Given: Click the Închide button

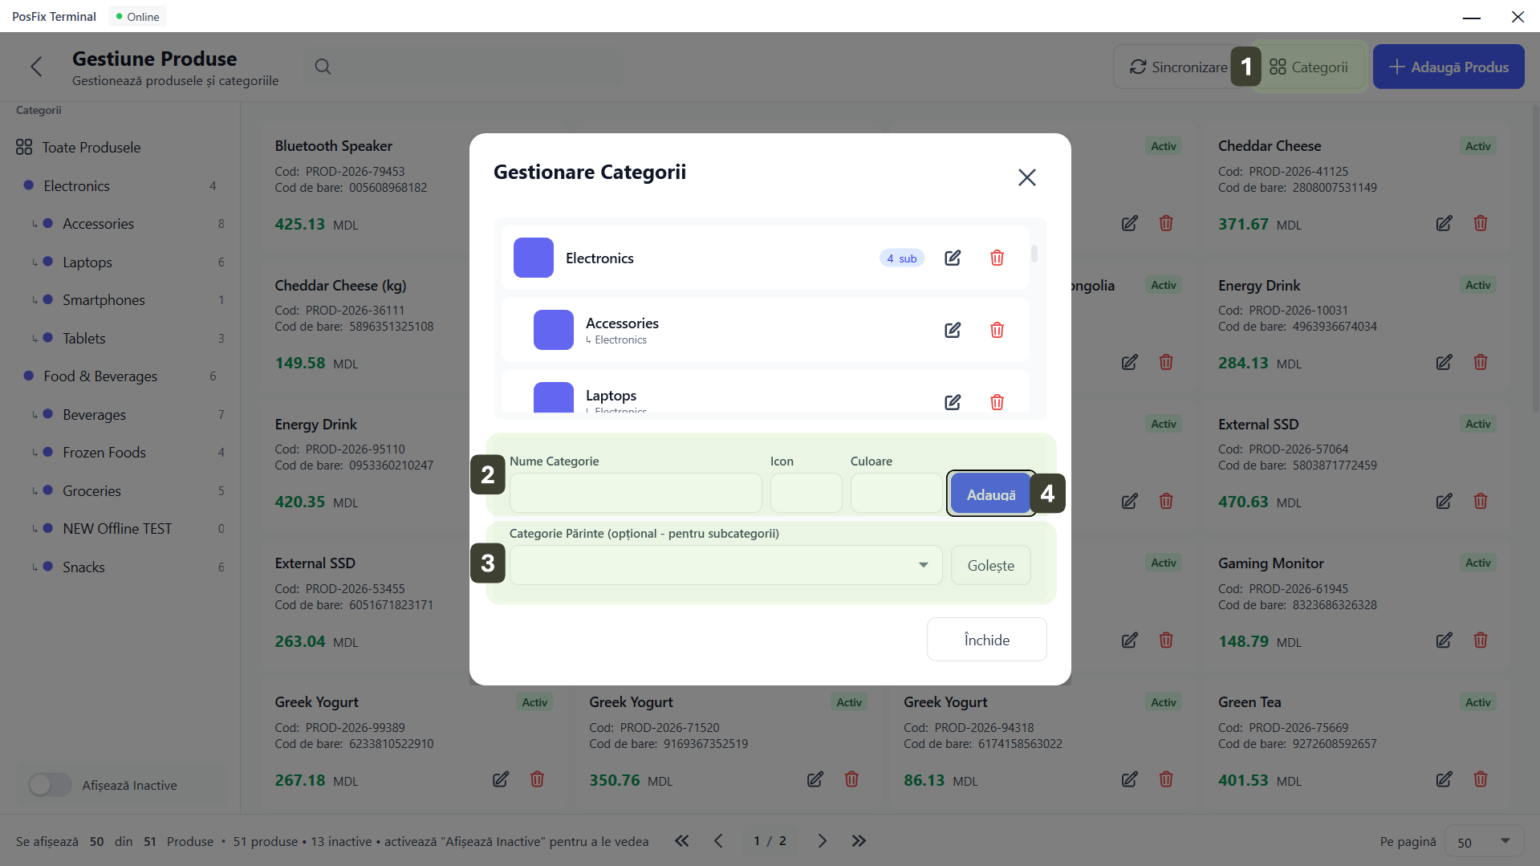Looking at the screenshot, I should tap(986, 640).
